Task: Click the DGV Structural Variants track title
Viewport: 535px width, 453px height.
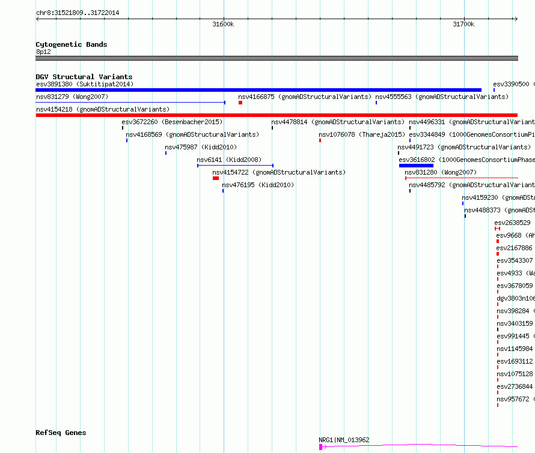Action: click(84, 77)
